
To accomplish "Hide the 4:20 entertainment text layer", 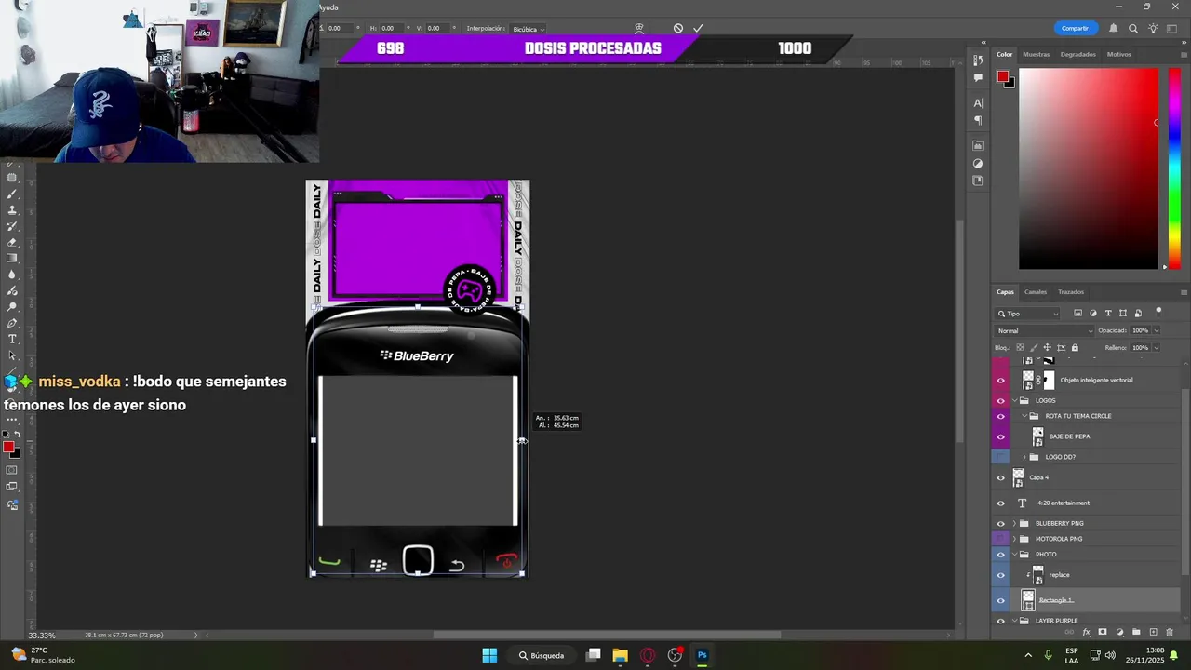I will point(1001,502).
